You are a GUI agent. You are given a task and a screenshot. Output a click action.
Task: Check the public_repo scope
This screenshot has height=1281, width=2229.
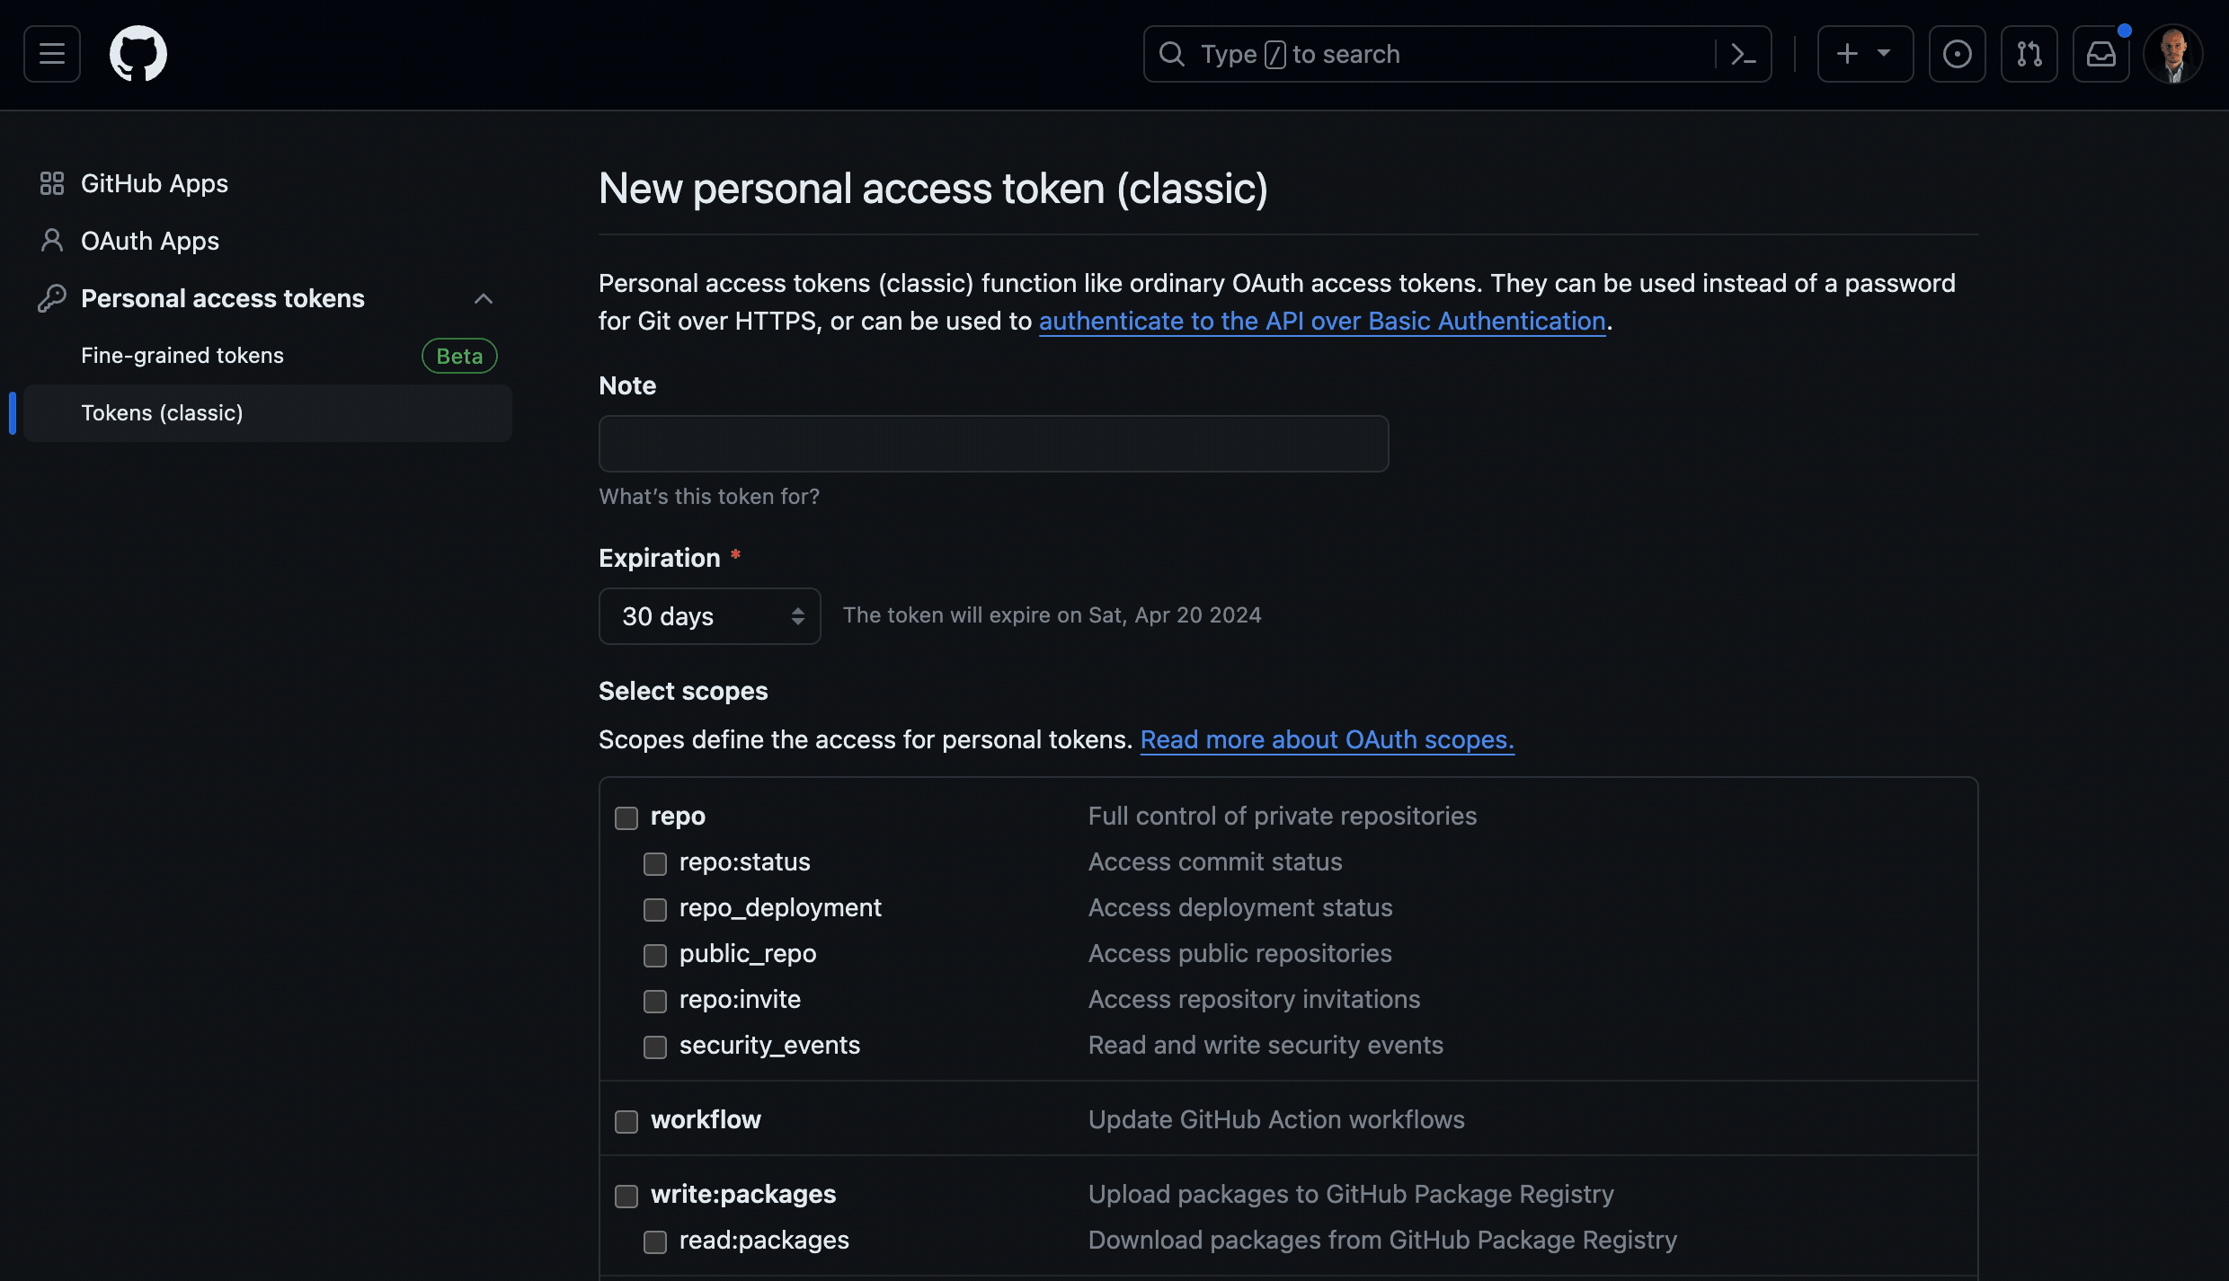coord(655,955)
